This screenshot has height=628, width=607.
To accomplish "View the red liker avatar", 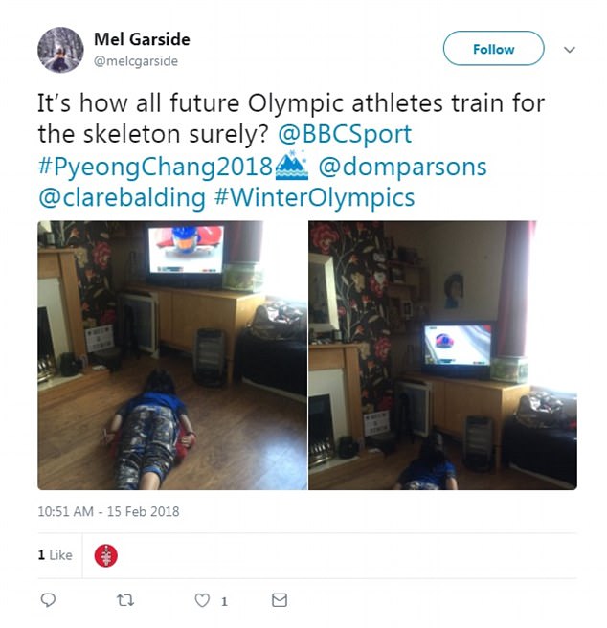I will point(105,555).
